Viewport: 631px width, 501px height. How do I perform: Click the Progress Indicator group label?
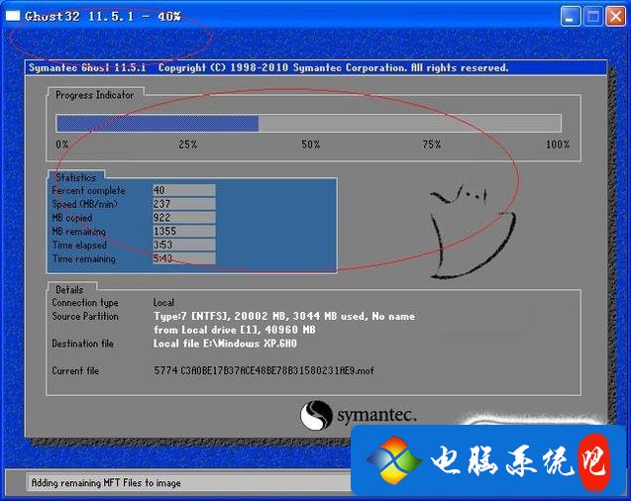[94, 95]
